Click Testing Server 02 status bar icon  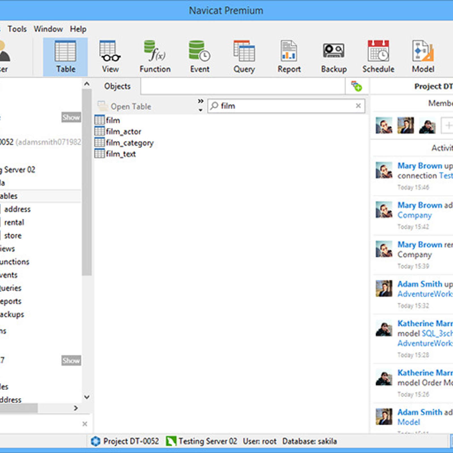(x=171, y=441)
